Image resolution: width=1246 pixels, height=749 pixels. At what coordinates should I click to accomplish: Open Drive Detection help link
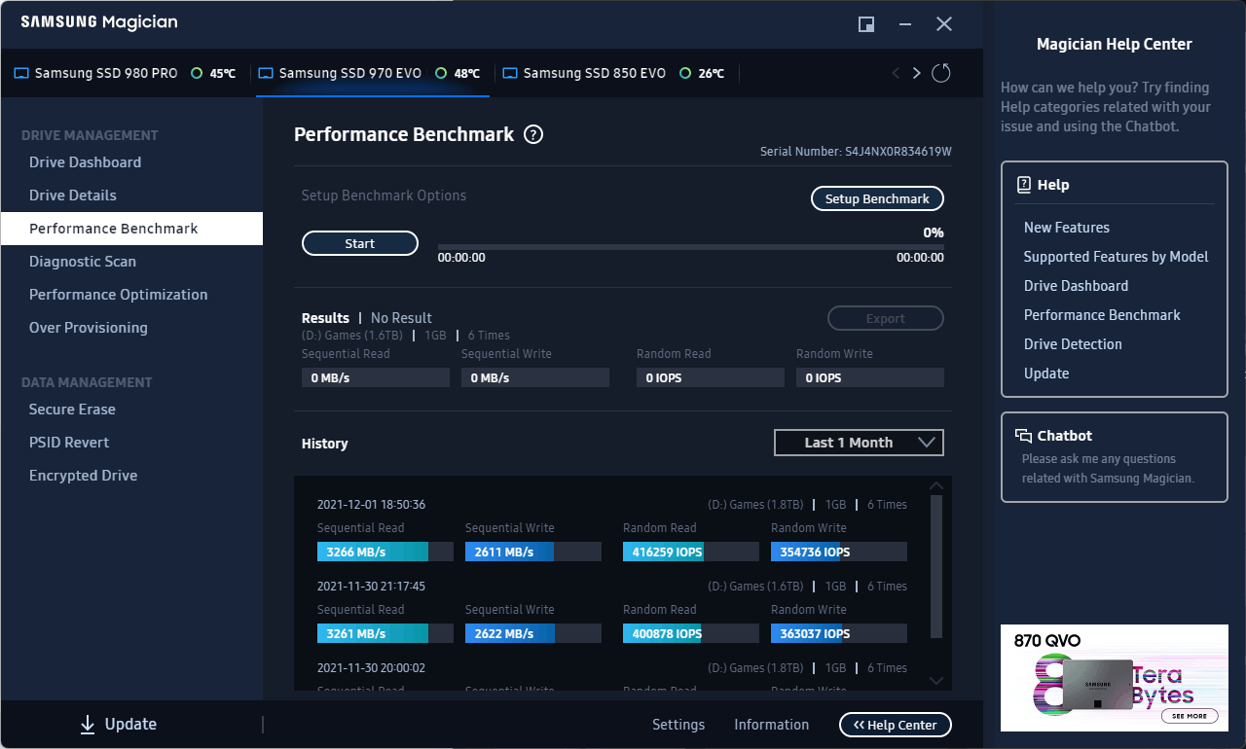pyautogui.click(x=1073, y=344)
